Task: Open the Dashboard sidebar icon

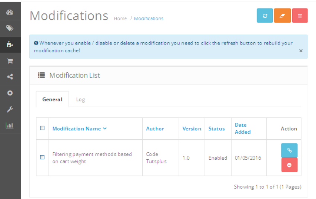Action: coord(10,12)
